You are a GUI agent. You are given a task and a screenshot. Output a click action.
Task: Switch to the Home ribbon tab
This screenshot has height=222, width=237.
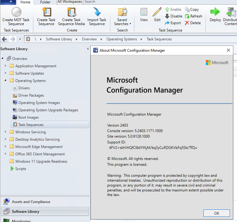click(x=25, y=2)
